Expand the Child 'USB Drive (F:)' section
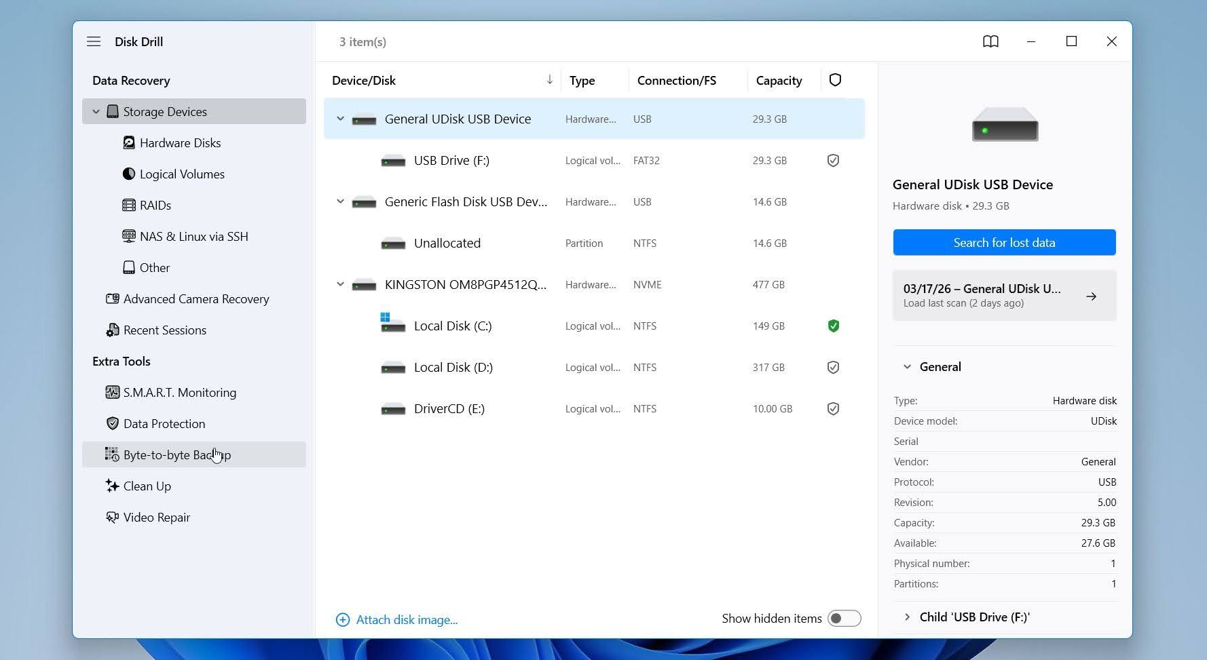 tap(907, 617)
